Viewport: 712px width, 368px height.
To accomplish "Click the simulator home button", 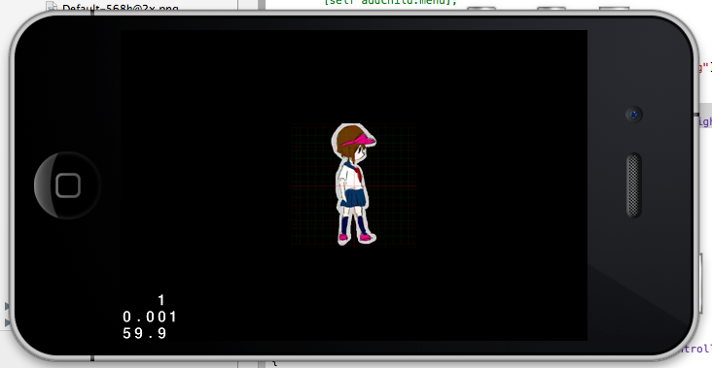I will [67, 185].
